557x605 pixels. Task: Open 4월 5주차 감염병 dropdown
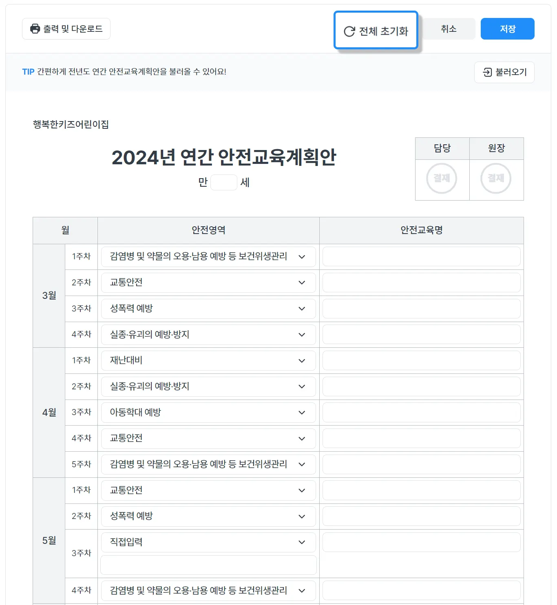click(208, 464)
